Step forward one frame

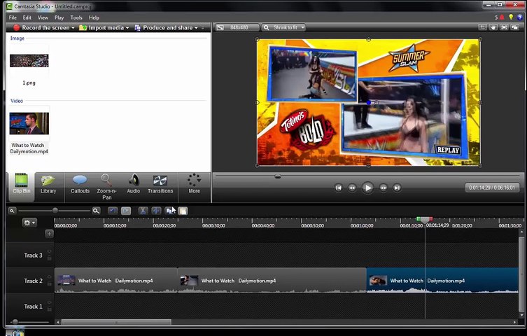(x=383, y=188)
